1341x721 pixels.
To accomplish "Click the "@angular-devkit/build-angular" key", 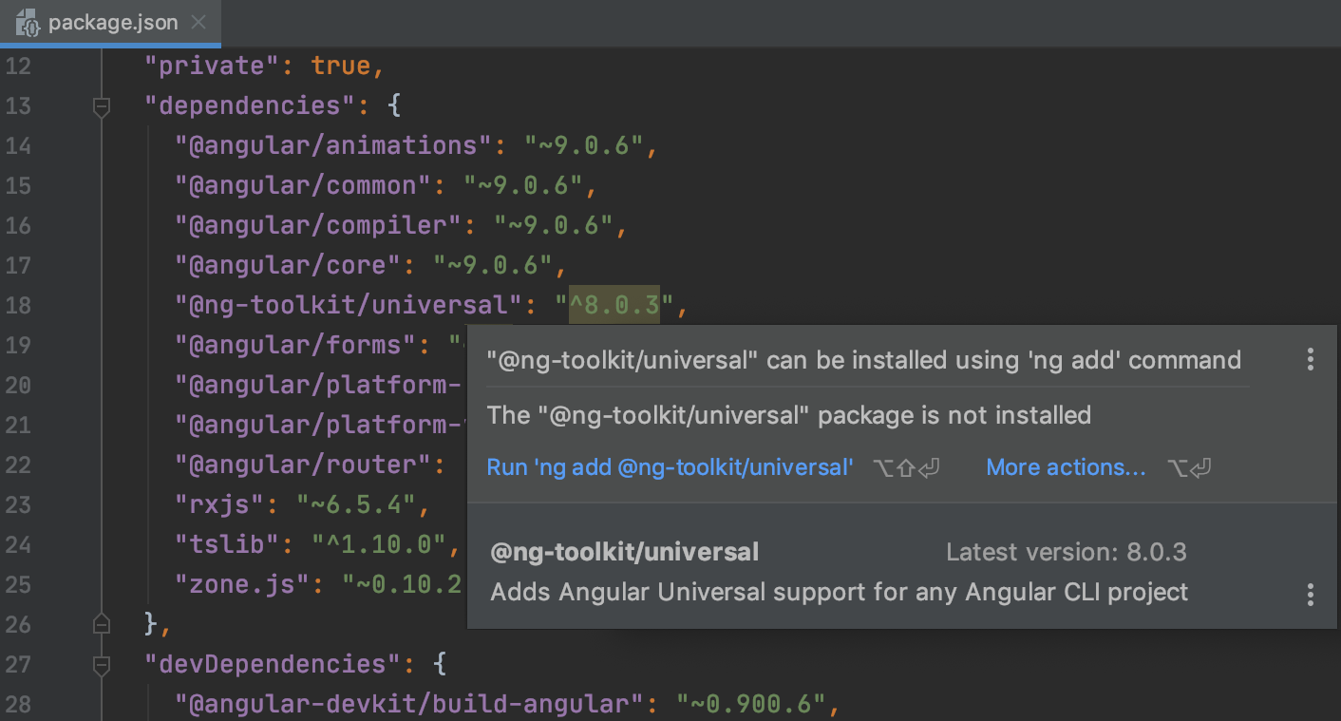I will click(409, 704).
